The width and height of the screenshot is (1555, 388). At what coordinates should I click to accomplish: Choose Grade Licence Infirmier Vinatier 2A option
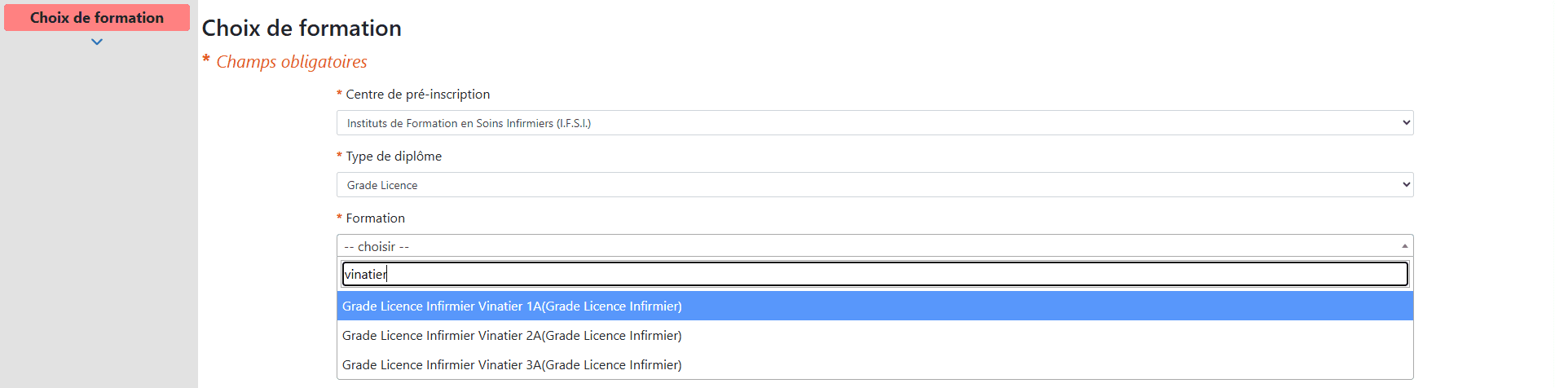512,336
